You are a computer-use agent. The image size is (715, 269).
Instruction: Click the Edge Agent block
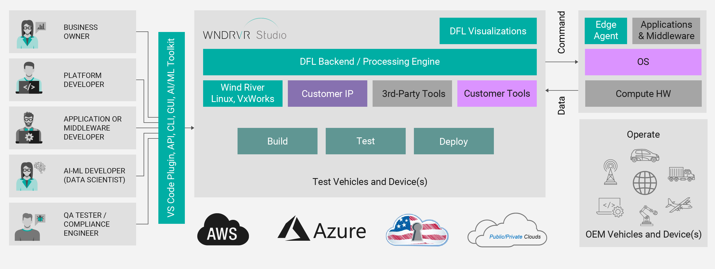[x=606, y=31]
